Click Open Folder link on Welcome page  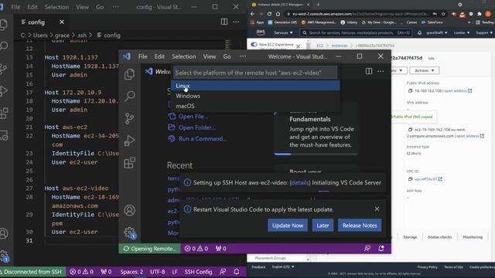[x=197, y=127]
